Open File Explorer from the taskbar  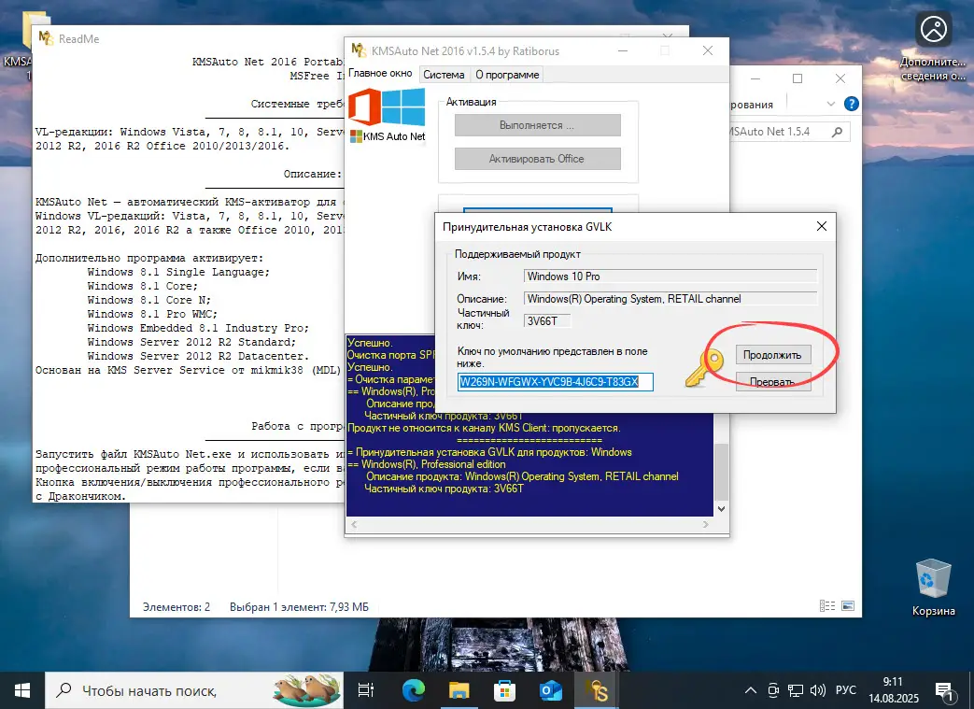[458, 689]
